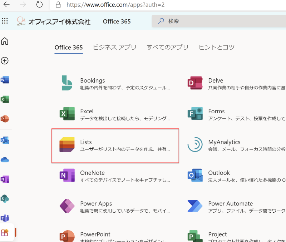Open SharePoint from the left sidebar

[5, 199]
